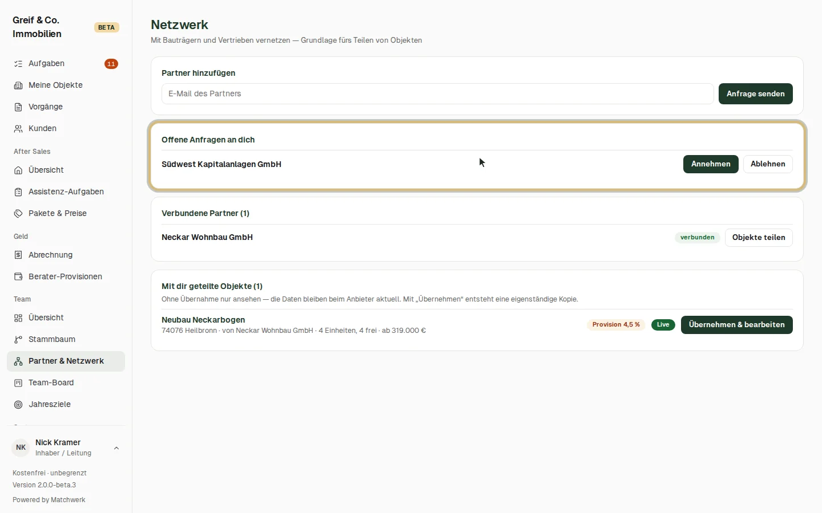Click the Abrechnung receipt icon

pyautogui.click(x=18, y=255)
